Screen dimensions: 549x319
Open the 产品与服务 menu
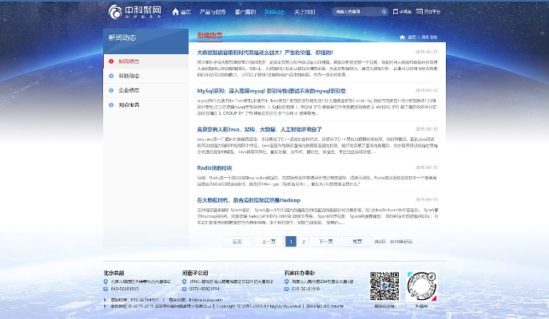(x=212, y=12)
